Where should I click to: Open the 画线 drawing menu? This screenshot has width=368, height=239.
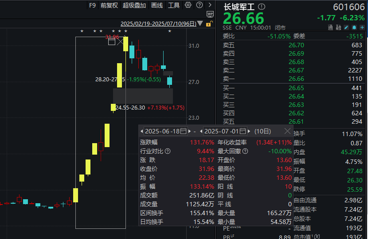coord(157,5)
